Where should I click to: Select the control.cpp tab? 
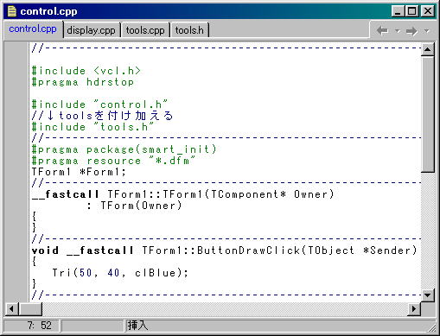(x=33, y=29)
